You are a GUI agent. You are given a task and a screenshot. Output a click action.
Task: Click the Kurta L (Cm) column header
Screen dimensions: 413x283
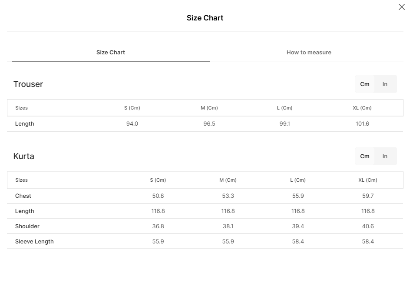[298, 180]
